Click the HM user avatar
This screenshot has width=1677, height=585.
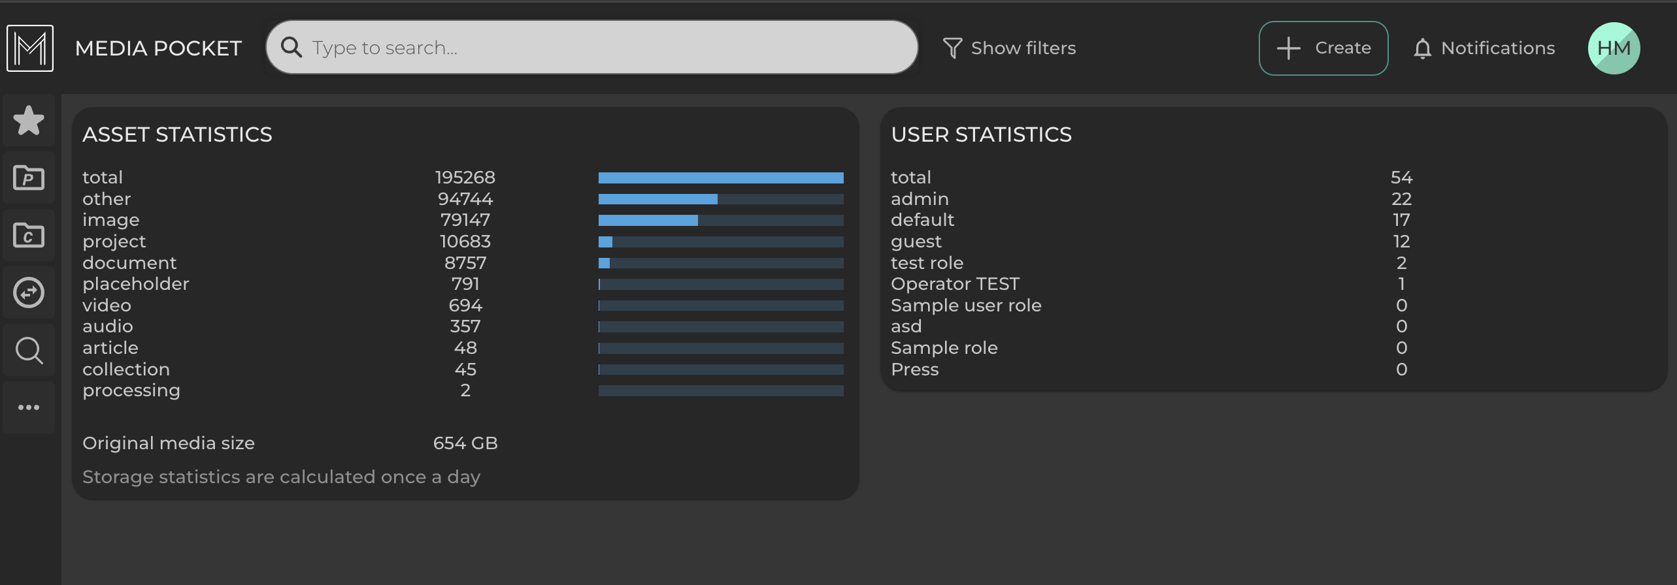point(1613,48)
